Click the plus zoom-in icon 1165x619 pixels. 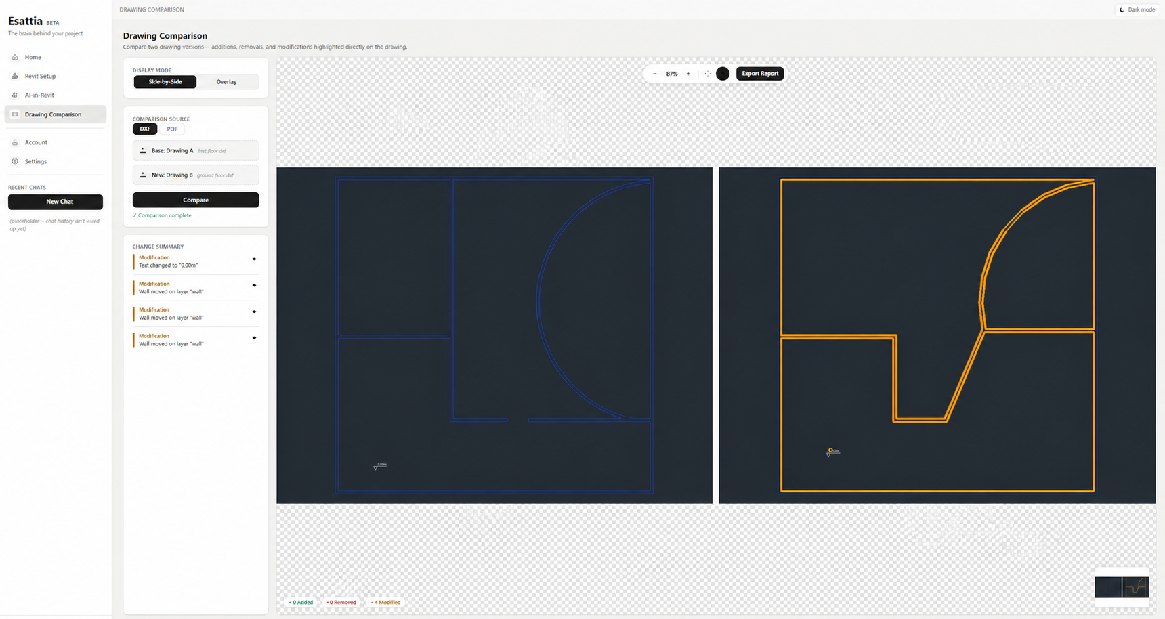click(x=688, y=74)
